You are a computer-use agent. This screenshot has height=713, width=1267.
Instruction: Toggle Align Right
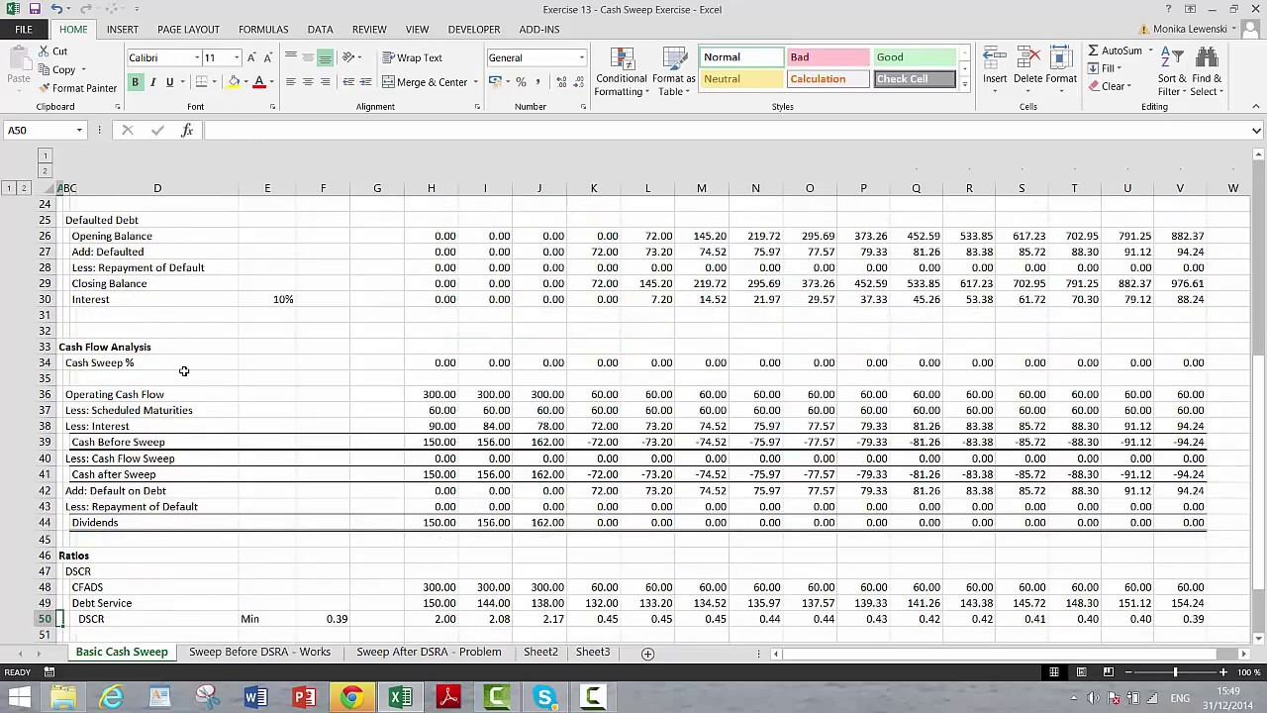click(325, 82)
